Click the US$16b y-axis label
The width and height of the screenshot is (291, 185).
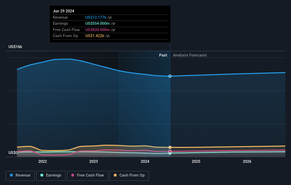point(15,47)
